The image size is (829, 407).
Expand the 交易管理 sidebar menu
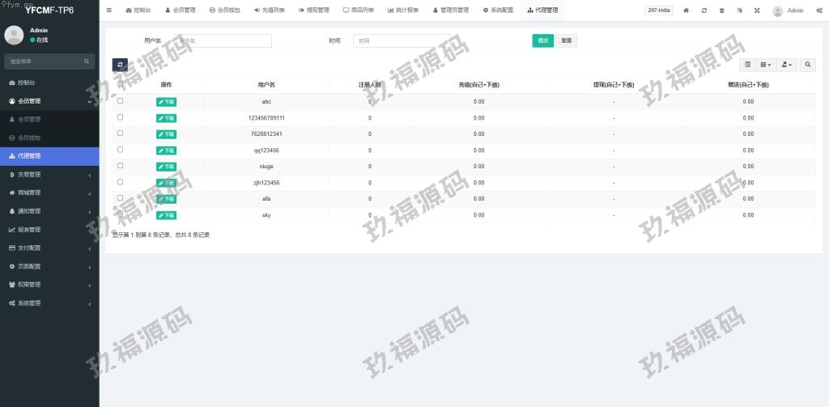click(49, 174)
